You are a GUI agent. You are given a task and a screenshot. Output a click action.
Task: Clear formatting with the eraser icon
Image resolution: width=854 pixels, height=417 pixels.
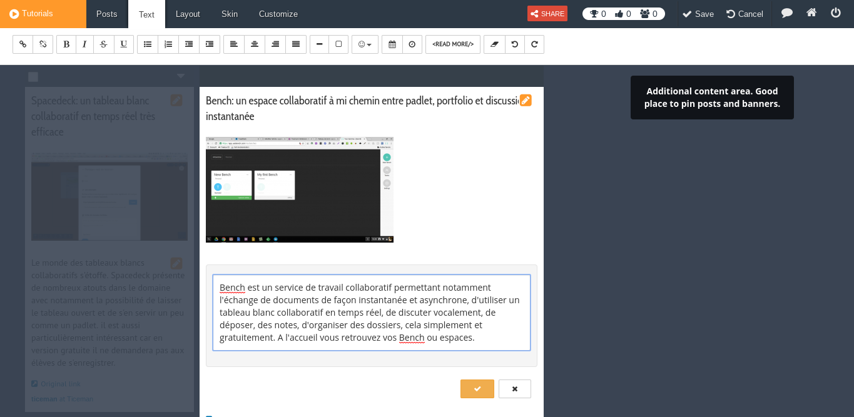[494, 44]
